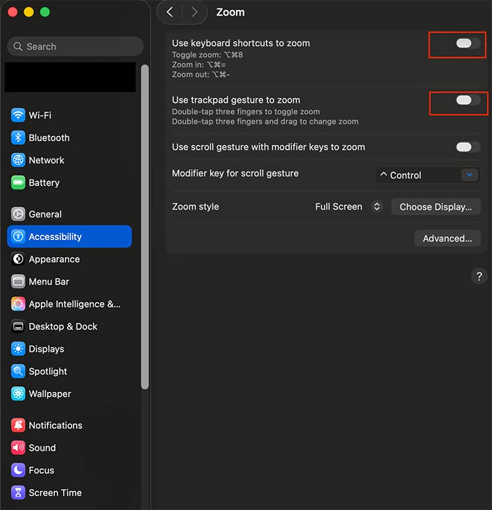
Task: Open the Displays settings icon
Action: point(18,349)
